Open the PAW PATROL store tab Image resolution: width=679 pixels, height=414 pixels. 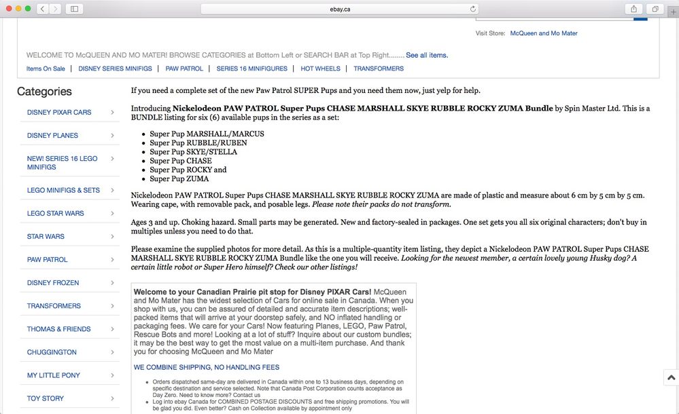point(184,69)
